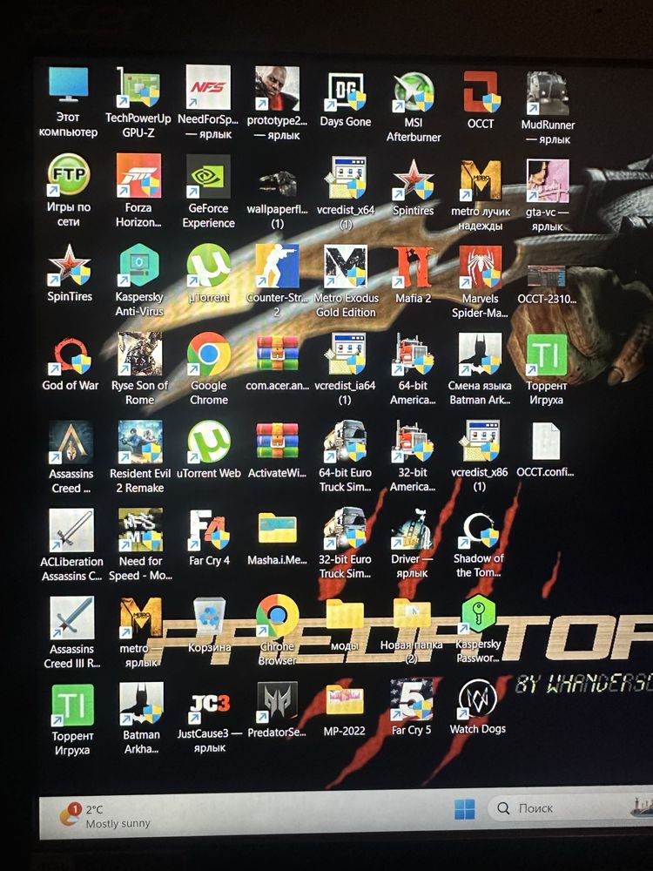Select the OCCT.confi... file icon
The height and width of the screenshot is (871, 653).
(547, 442)
